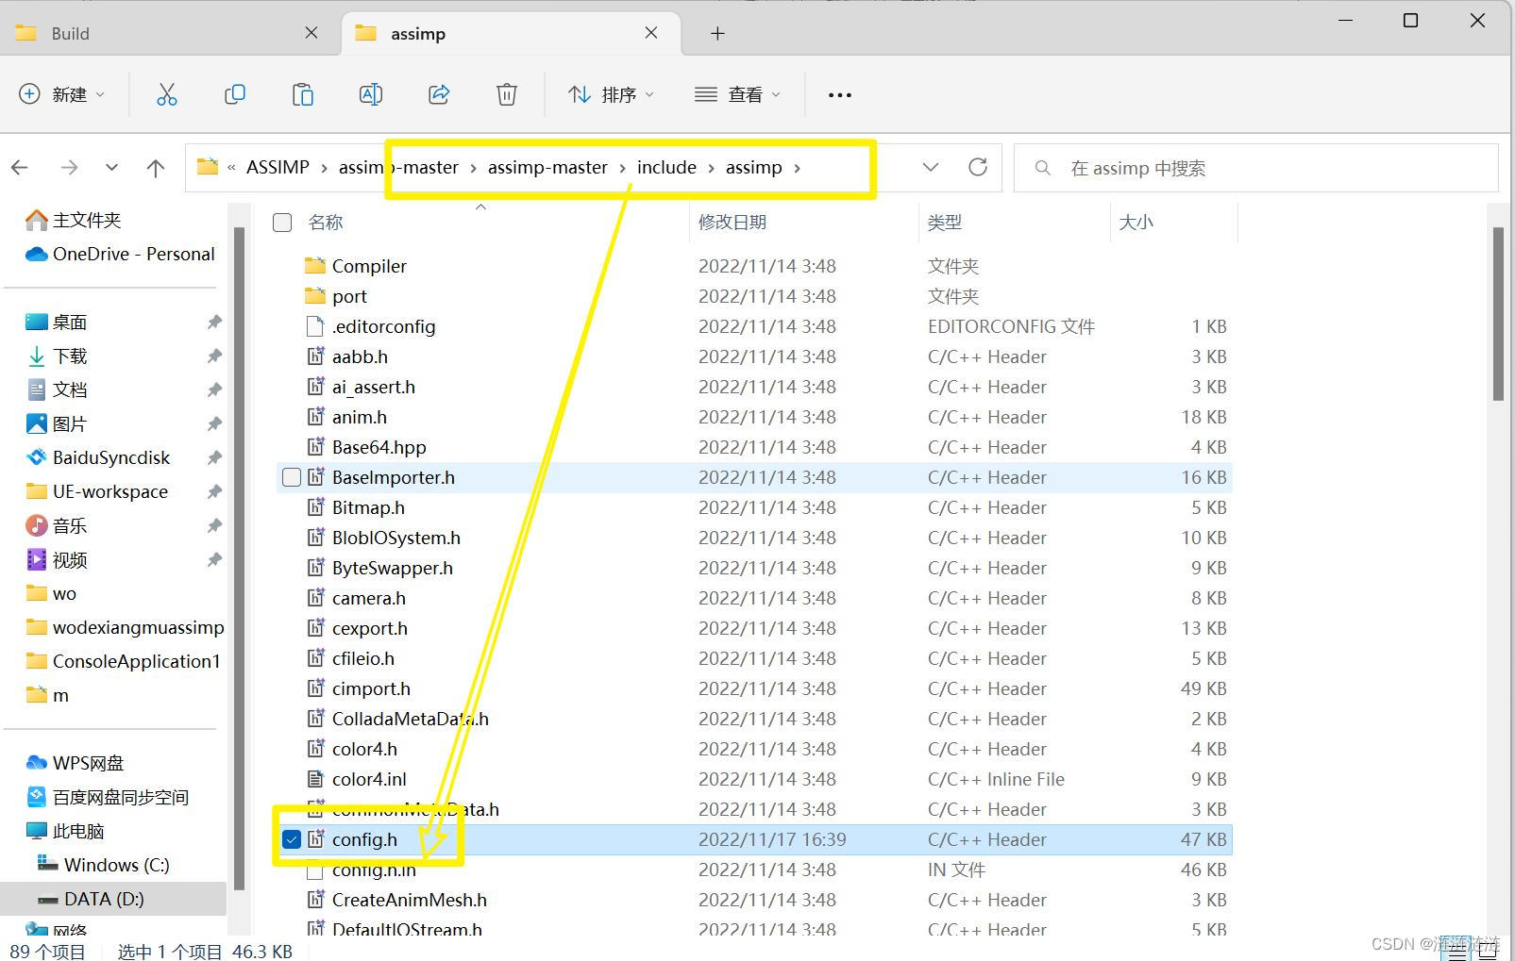This screenshot has height=961, width=1515.
Task: Unpin Desktop (桌面) from quick access
Action: coord(214,322)
